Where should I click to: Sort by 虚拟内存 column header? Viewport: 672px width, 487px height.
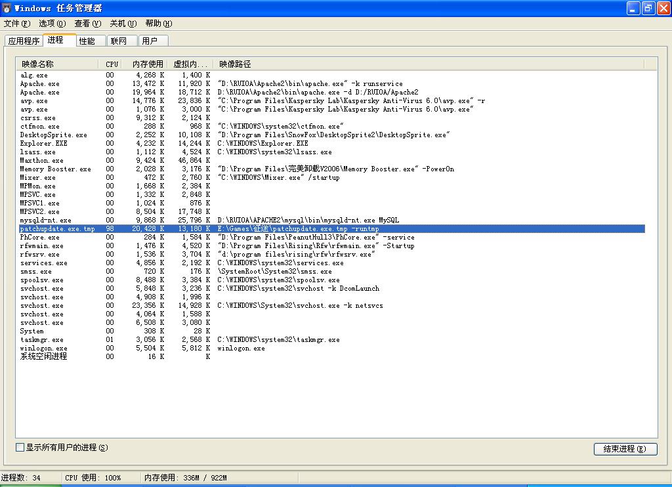190,64
